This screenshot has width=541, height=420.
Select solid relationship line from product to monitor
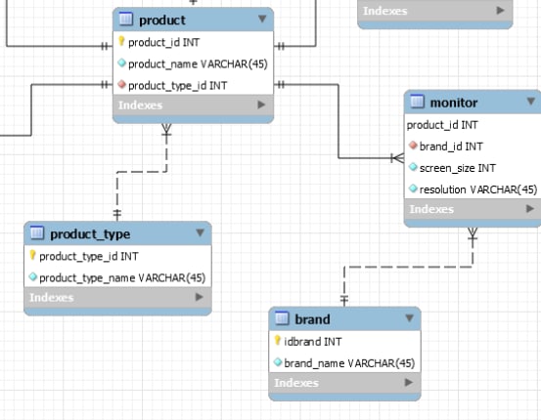click(338, 120)
